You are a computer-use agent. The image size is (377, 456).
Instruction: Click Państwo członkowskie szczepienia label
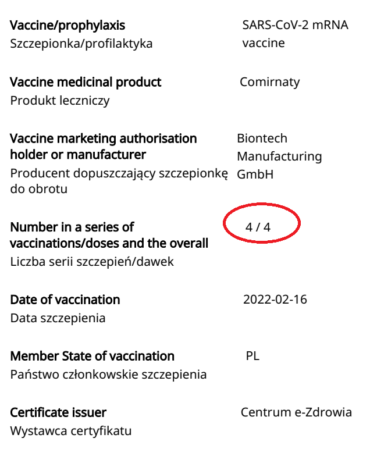108,375
